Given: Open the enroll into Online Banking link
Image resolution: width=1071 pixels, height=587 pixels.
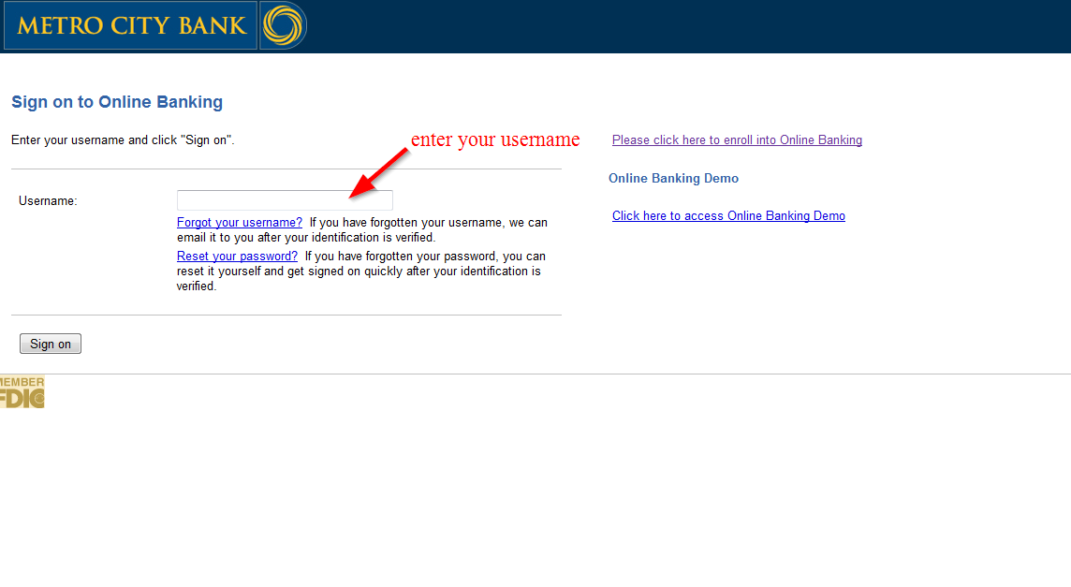Looking at the screenshot, I should 737,140.
